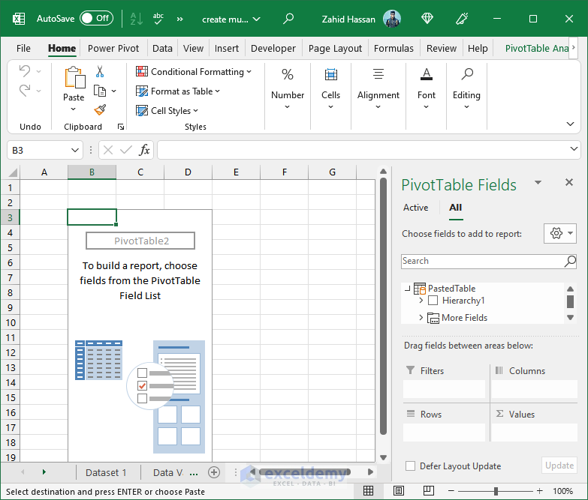The height and width of the screenshot is (500, 588).
Task: Open the Power Pivot ribbon tab
Action: 113,48
